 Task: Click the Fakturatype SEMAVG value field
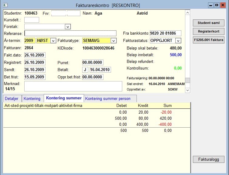96,40
